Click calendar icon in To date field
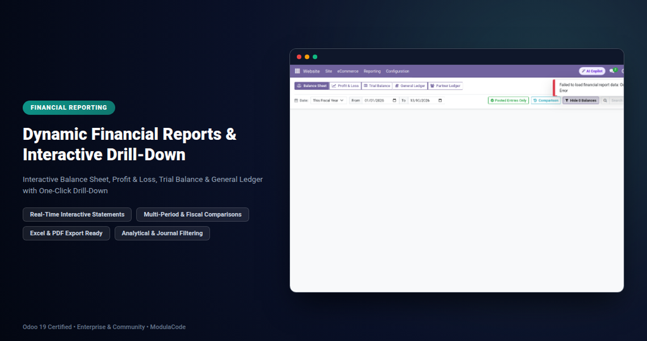 [x=440, y=101]
